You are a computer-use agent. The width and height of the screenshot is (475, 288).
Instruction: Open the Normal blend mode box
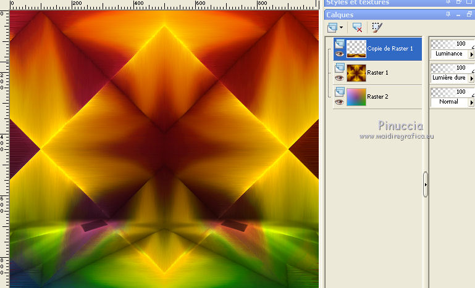click(x=449, y=102)
